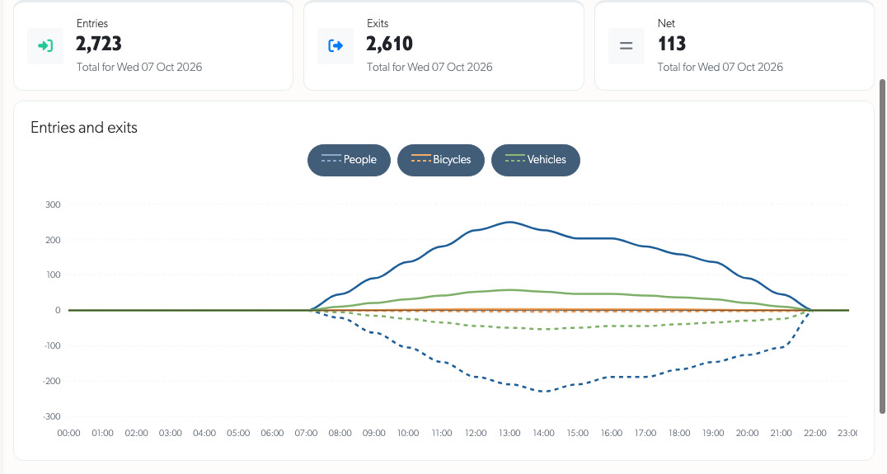Click the 'Net' card heading
Viewport: 887px width, 474px height.
(666, 23)
